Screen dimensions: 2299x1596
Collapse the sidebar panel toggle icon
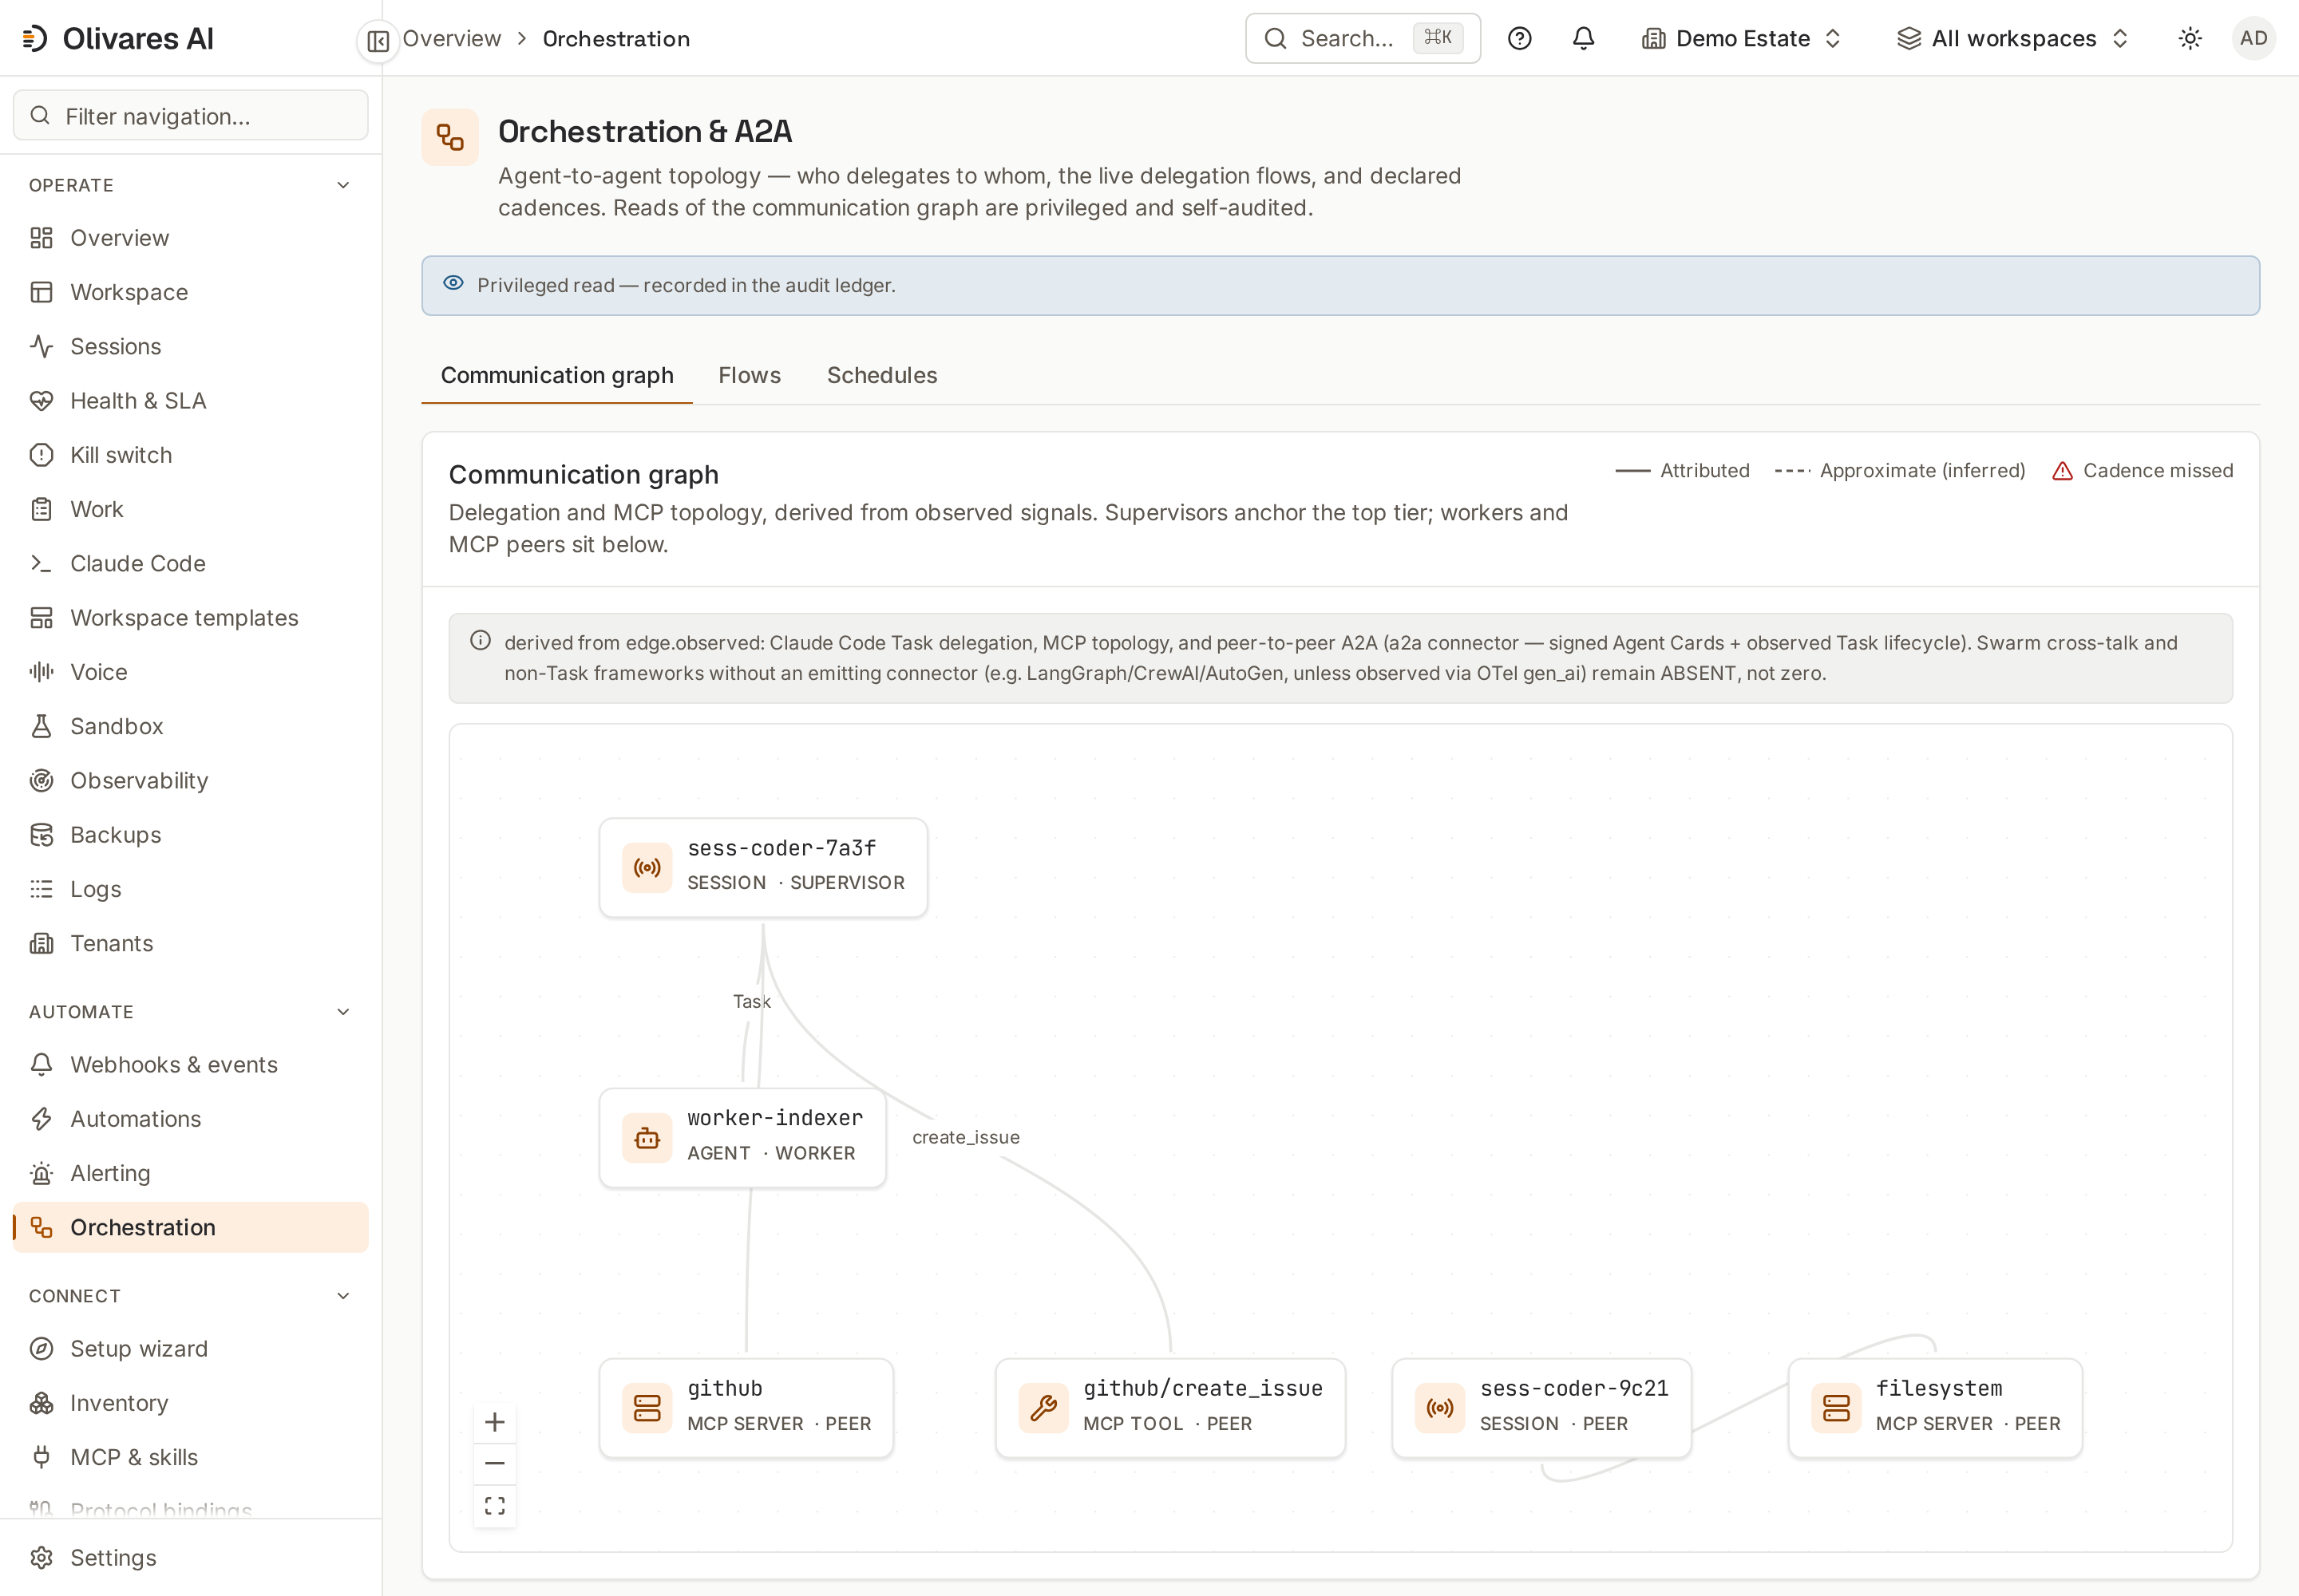click(378, 41)
